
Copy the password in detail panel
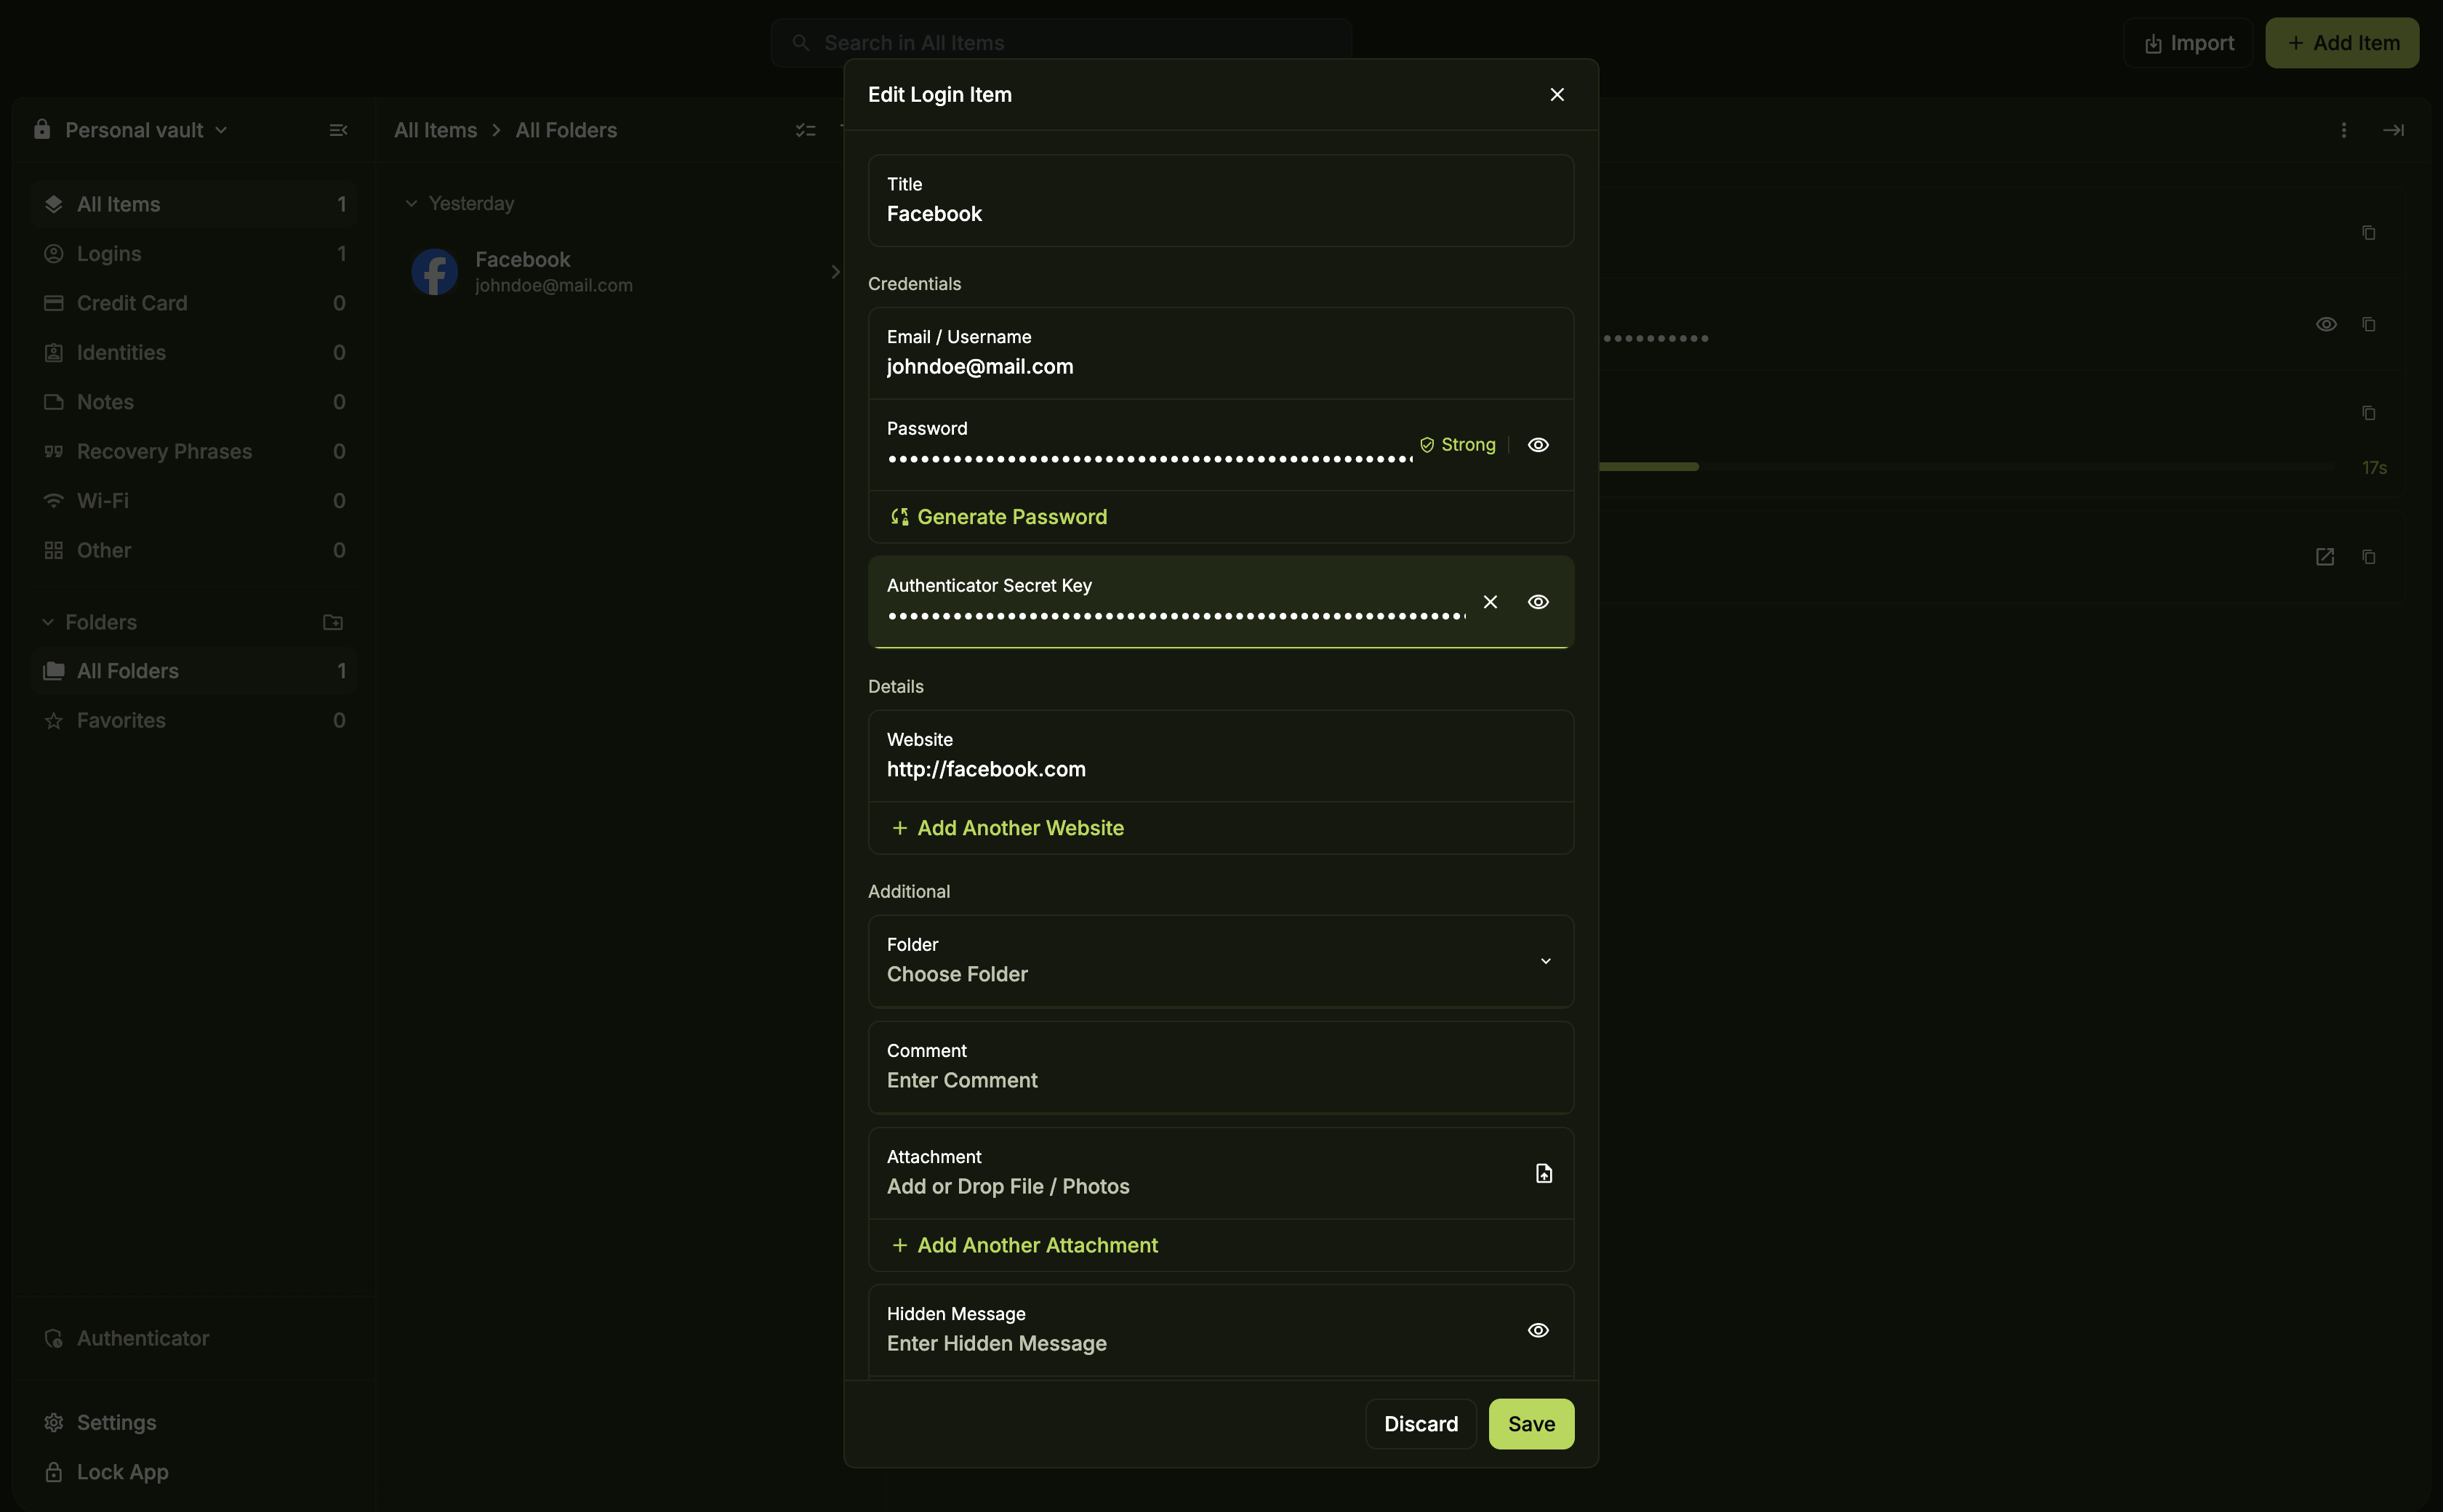coord(2368,324)
